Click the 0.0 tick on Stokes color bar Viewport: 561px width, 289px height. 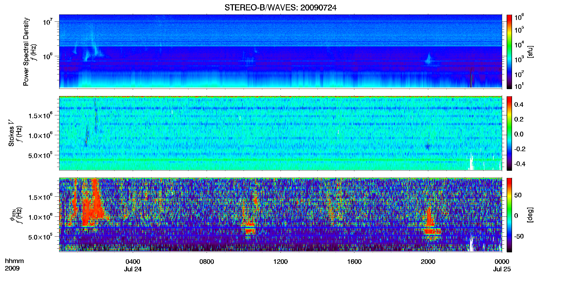coord(519,134)
